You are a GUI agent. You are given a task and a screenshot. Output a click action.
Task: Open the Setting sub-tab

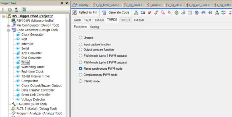[x=95, y=27]
